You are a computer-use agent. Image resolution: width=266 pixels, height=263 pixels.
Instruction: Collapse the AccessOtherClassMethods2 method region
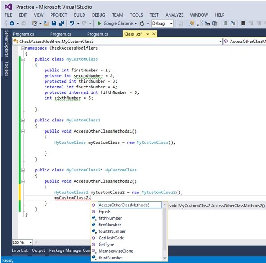click(x=23, y=181)
